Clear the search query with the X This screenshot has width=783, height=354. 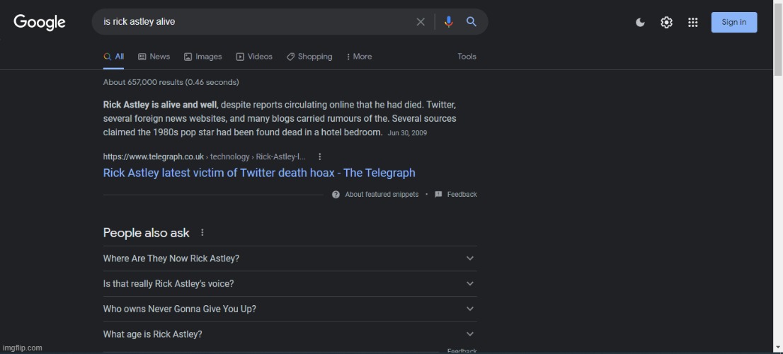[x=421, y=22]
